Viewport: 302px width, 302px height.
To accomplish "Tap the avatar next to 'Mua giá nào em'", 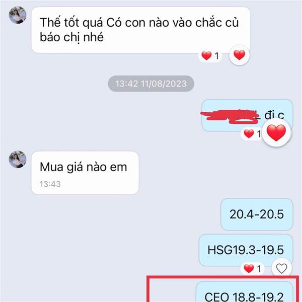I will (x=18, y=159).
